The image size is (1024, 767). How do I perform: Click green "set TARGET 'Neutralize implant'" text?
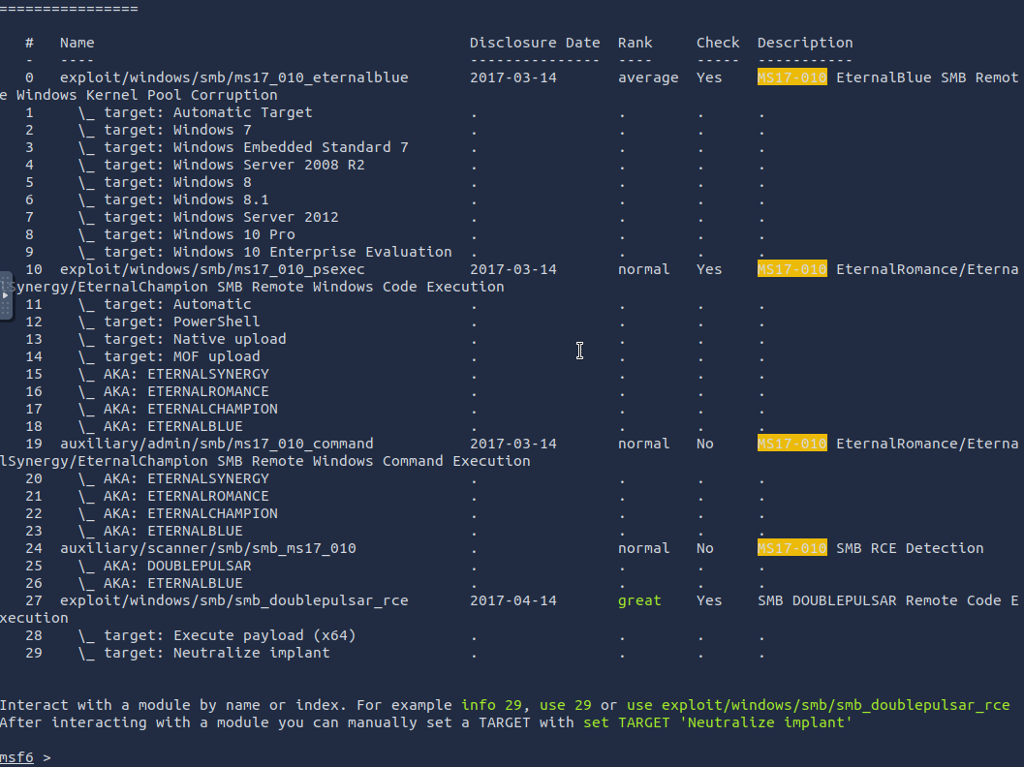pos(717,722)
